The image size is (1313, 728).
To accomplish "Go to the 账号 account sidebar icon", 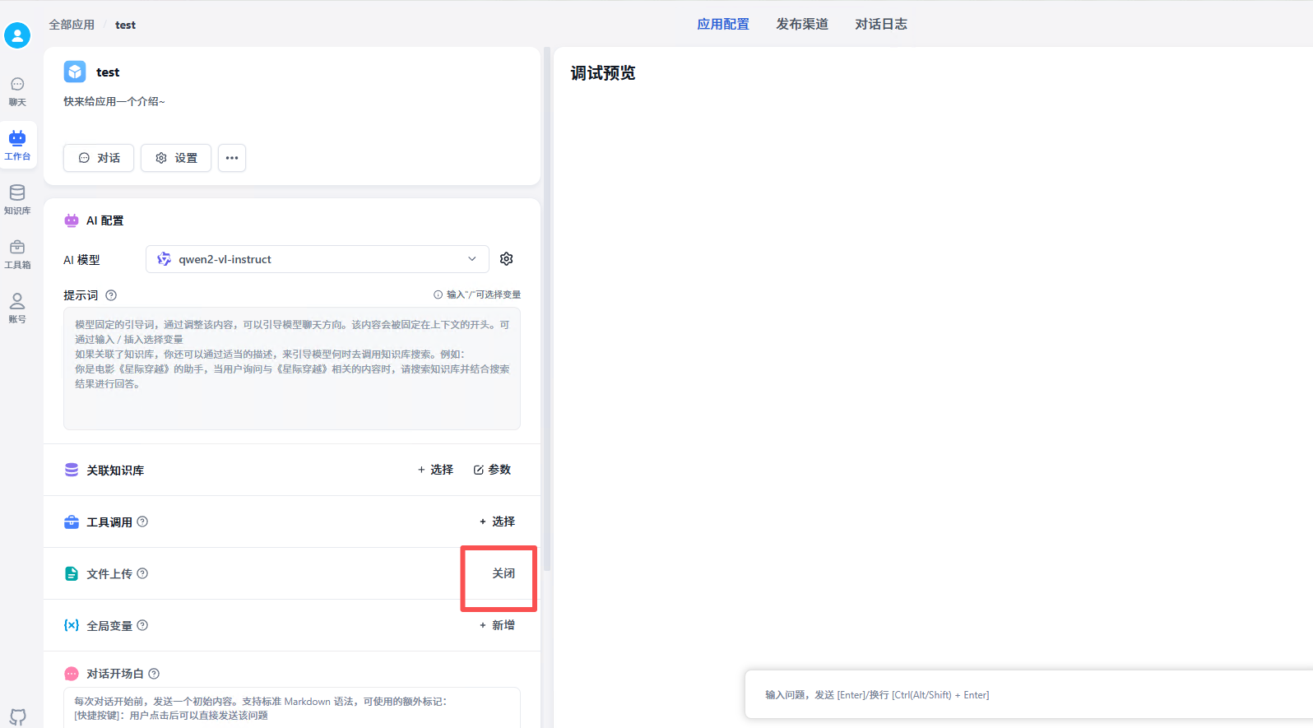I will [17, 308].
